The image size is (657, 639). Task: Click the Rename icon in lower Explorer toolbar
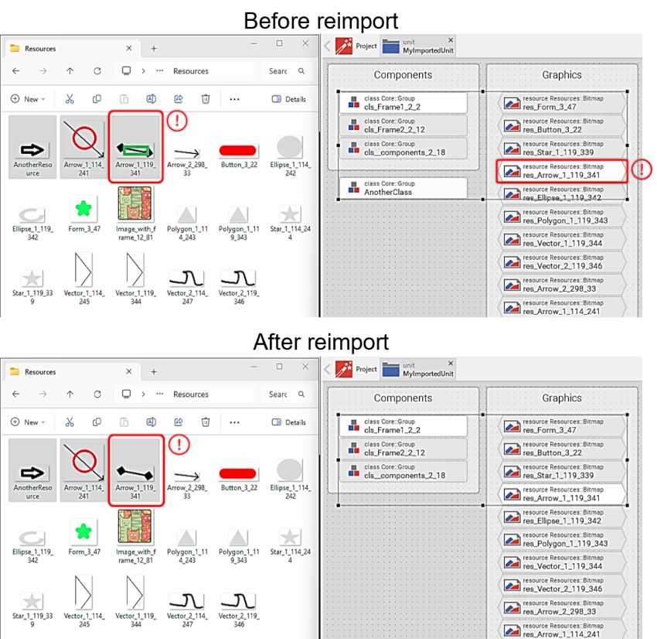click(151, 422)
